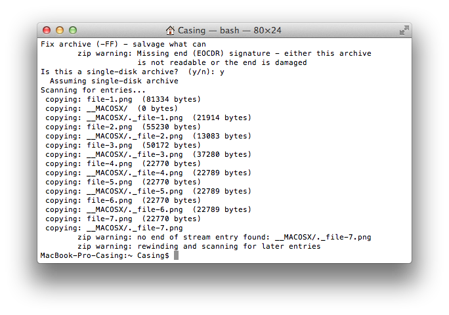Viewport: 449px width, 315px height.
Task: Click the "file-1.png (81334 bytes)" line
Action: tap(143, 99)
